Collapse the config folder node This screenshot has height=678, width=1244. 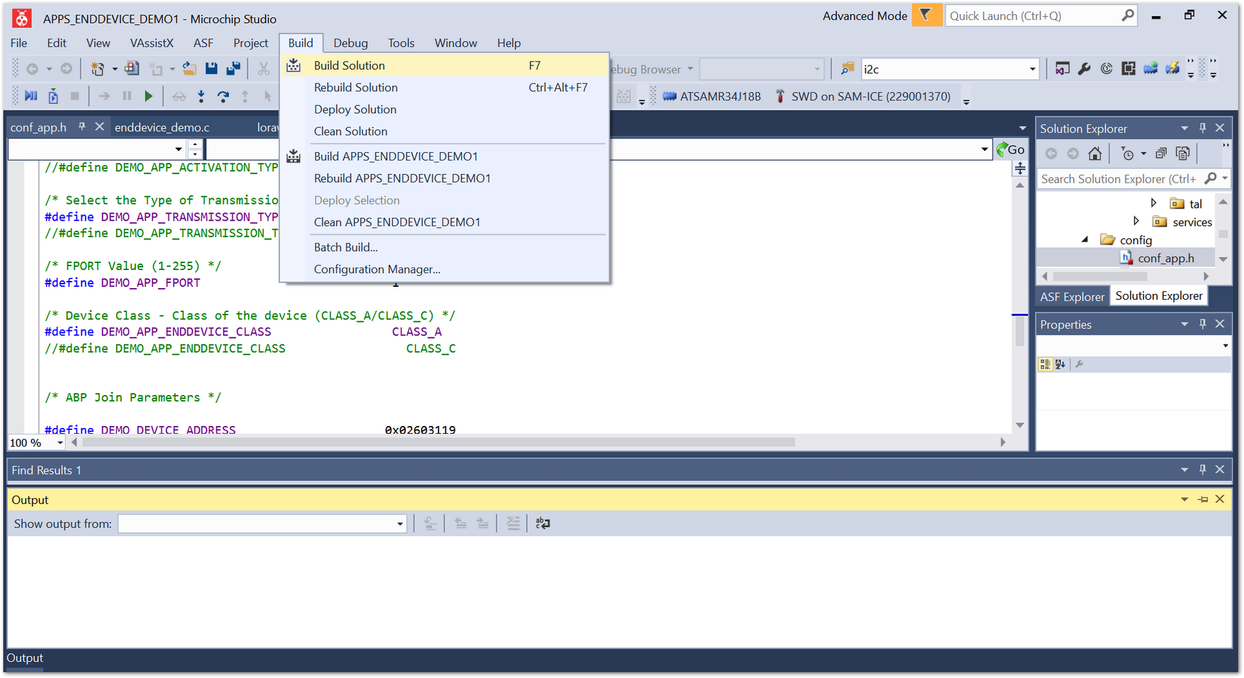(1085, 240)
